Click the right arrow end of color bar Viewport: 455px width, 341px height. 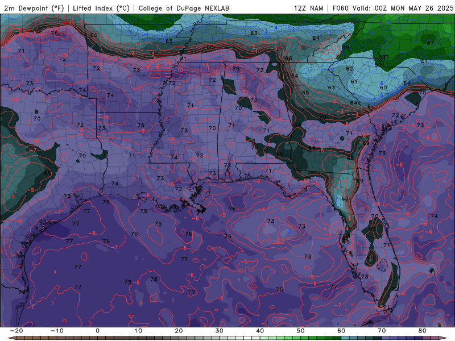443,338
